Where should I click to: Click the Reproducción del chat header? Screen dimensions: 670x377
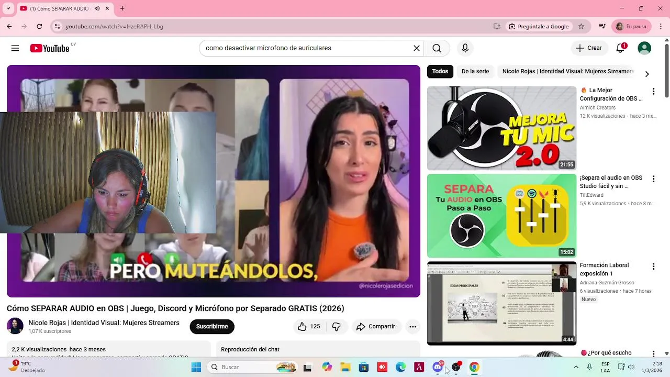(250, 349)
